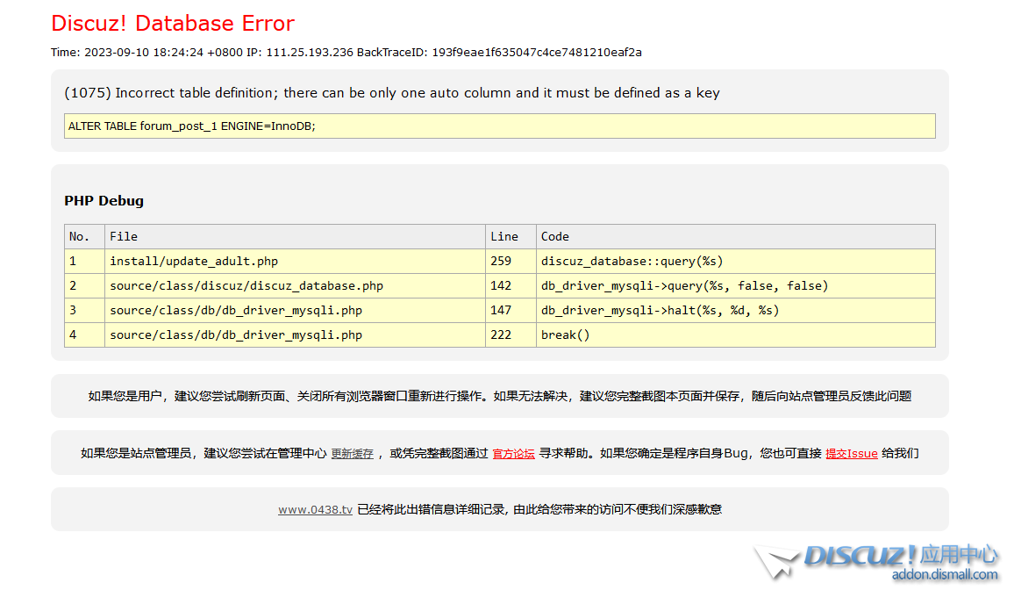Visit the 官方论坛 link
Image resolution: width=1014 pixels, height=597 pixels.
[x=513, y=453]
